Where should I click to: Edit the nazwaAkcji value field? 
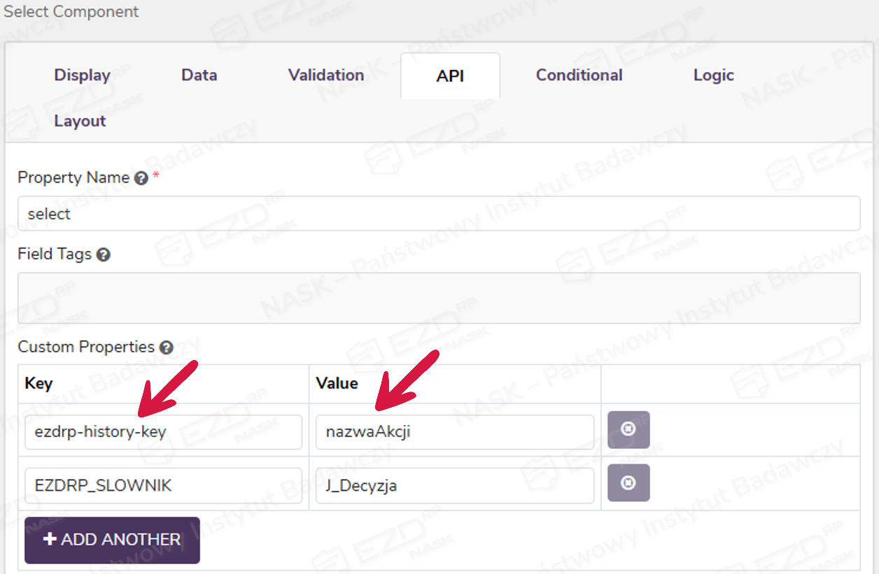pos(453,432)
